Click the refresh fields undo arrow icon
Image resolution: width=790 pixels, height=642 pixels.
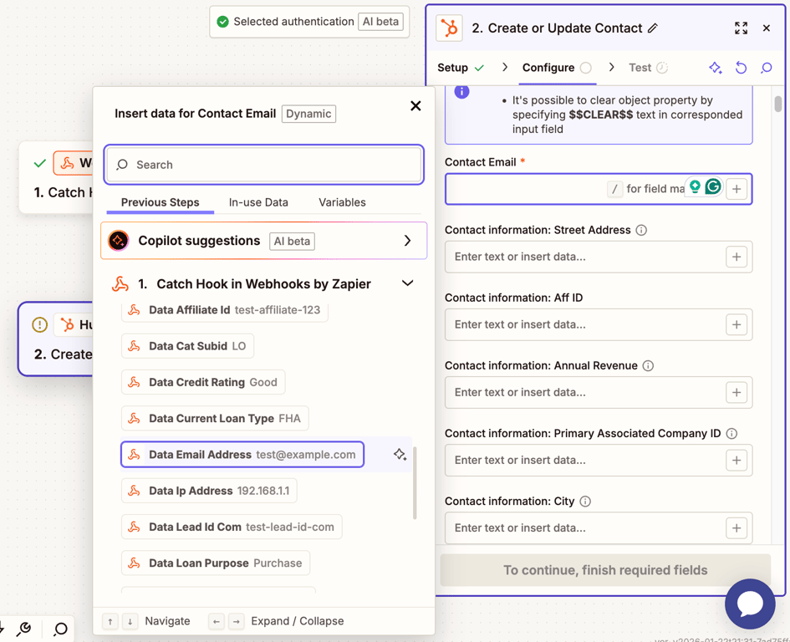click(741, 68)
